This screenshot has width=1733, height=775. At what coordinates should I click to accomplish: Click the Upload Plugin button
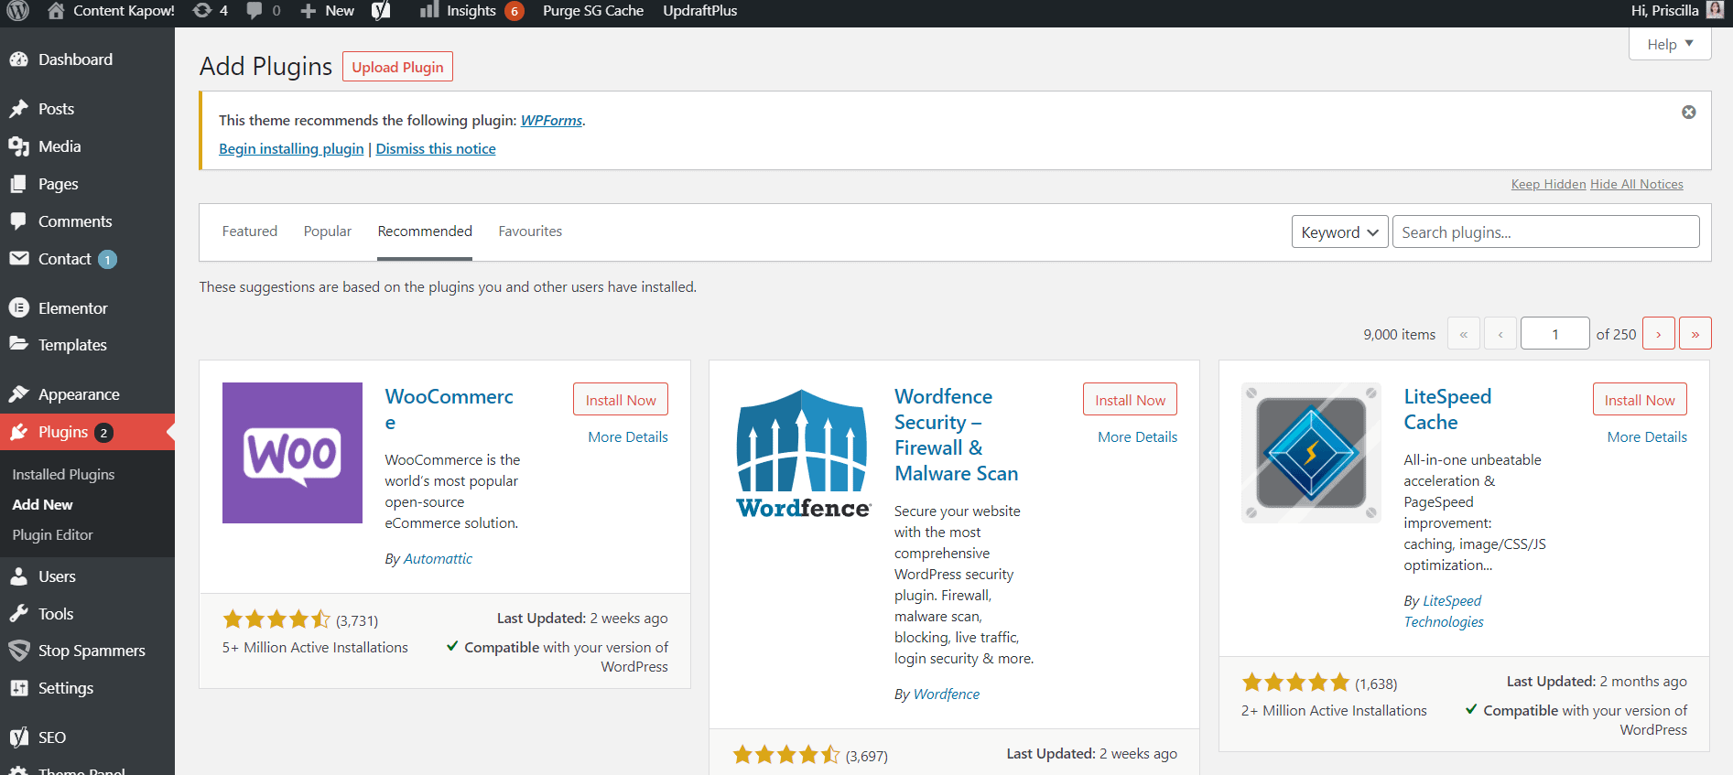pyautogui.click(x=397, y=67)
